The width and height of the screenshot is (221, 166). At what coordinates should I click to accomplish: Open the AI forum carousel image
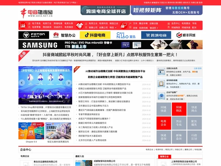[x=45, y=85]
